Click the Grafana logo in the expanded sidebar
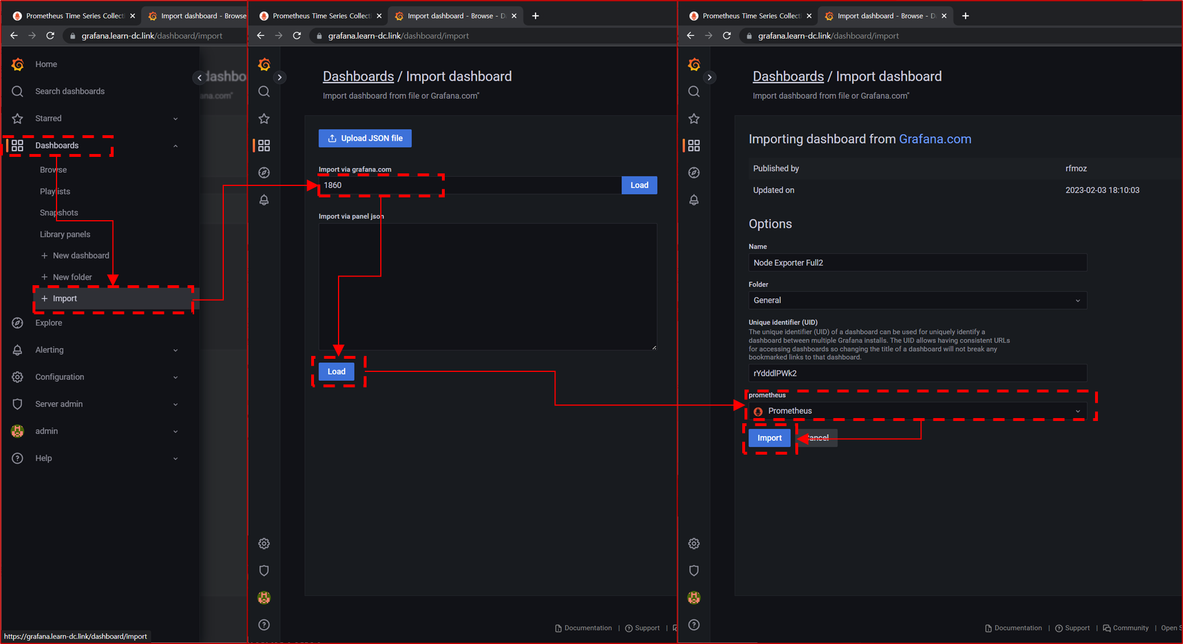Image resolution: width=1183 pixels, height=644 pixels. point(18,64)
